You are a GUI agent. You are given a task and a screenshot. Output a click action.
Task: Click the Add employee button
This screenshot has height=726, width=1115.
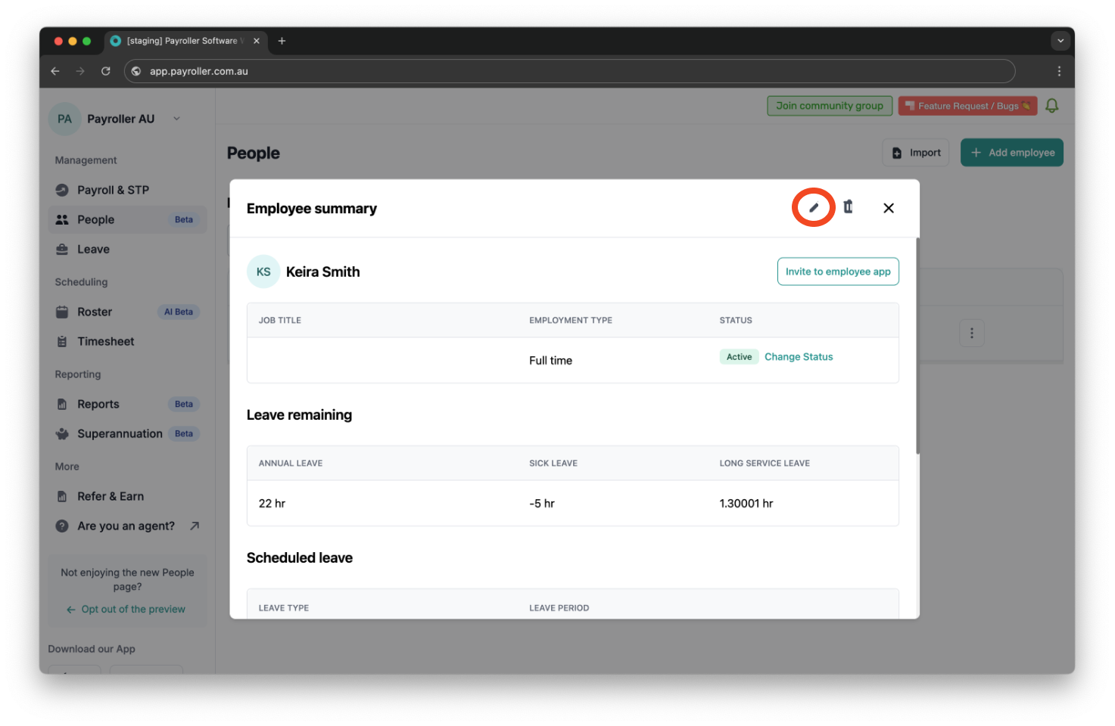pos(1011,152)
